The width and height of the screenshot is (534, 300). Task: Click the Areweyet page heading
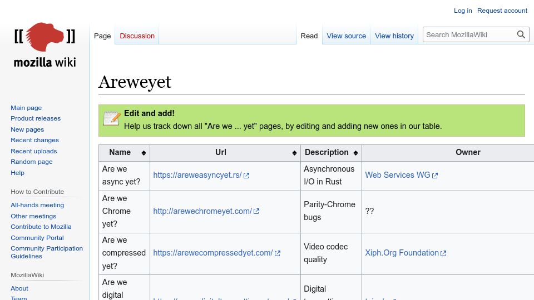click(135, 82)
